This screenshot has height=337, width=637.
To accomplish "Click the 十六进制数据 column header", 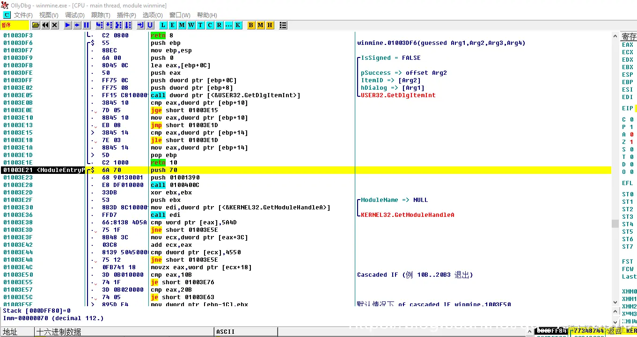I will pos(124,332).
